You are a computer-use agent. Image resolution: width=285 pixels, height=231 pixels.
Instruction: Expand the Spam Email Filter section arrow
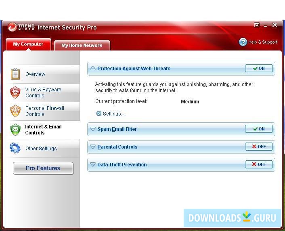93,129
